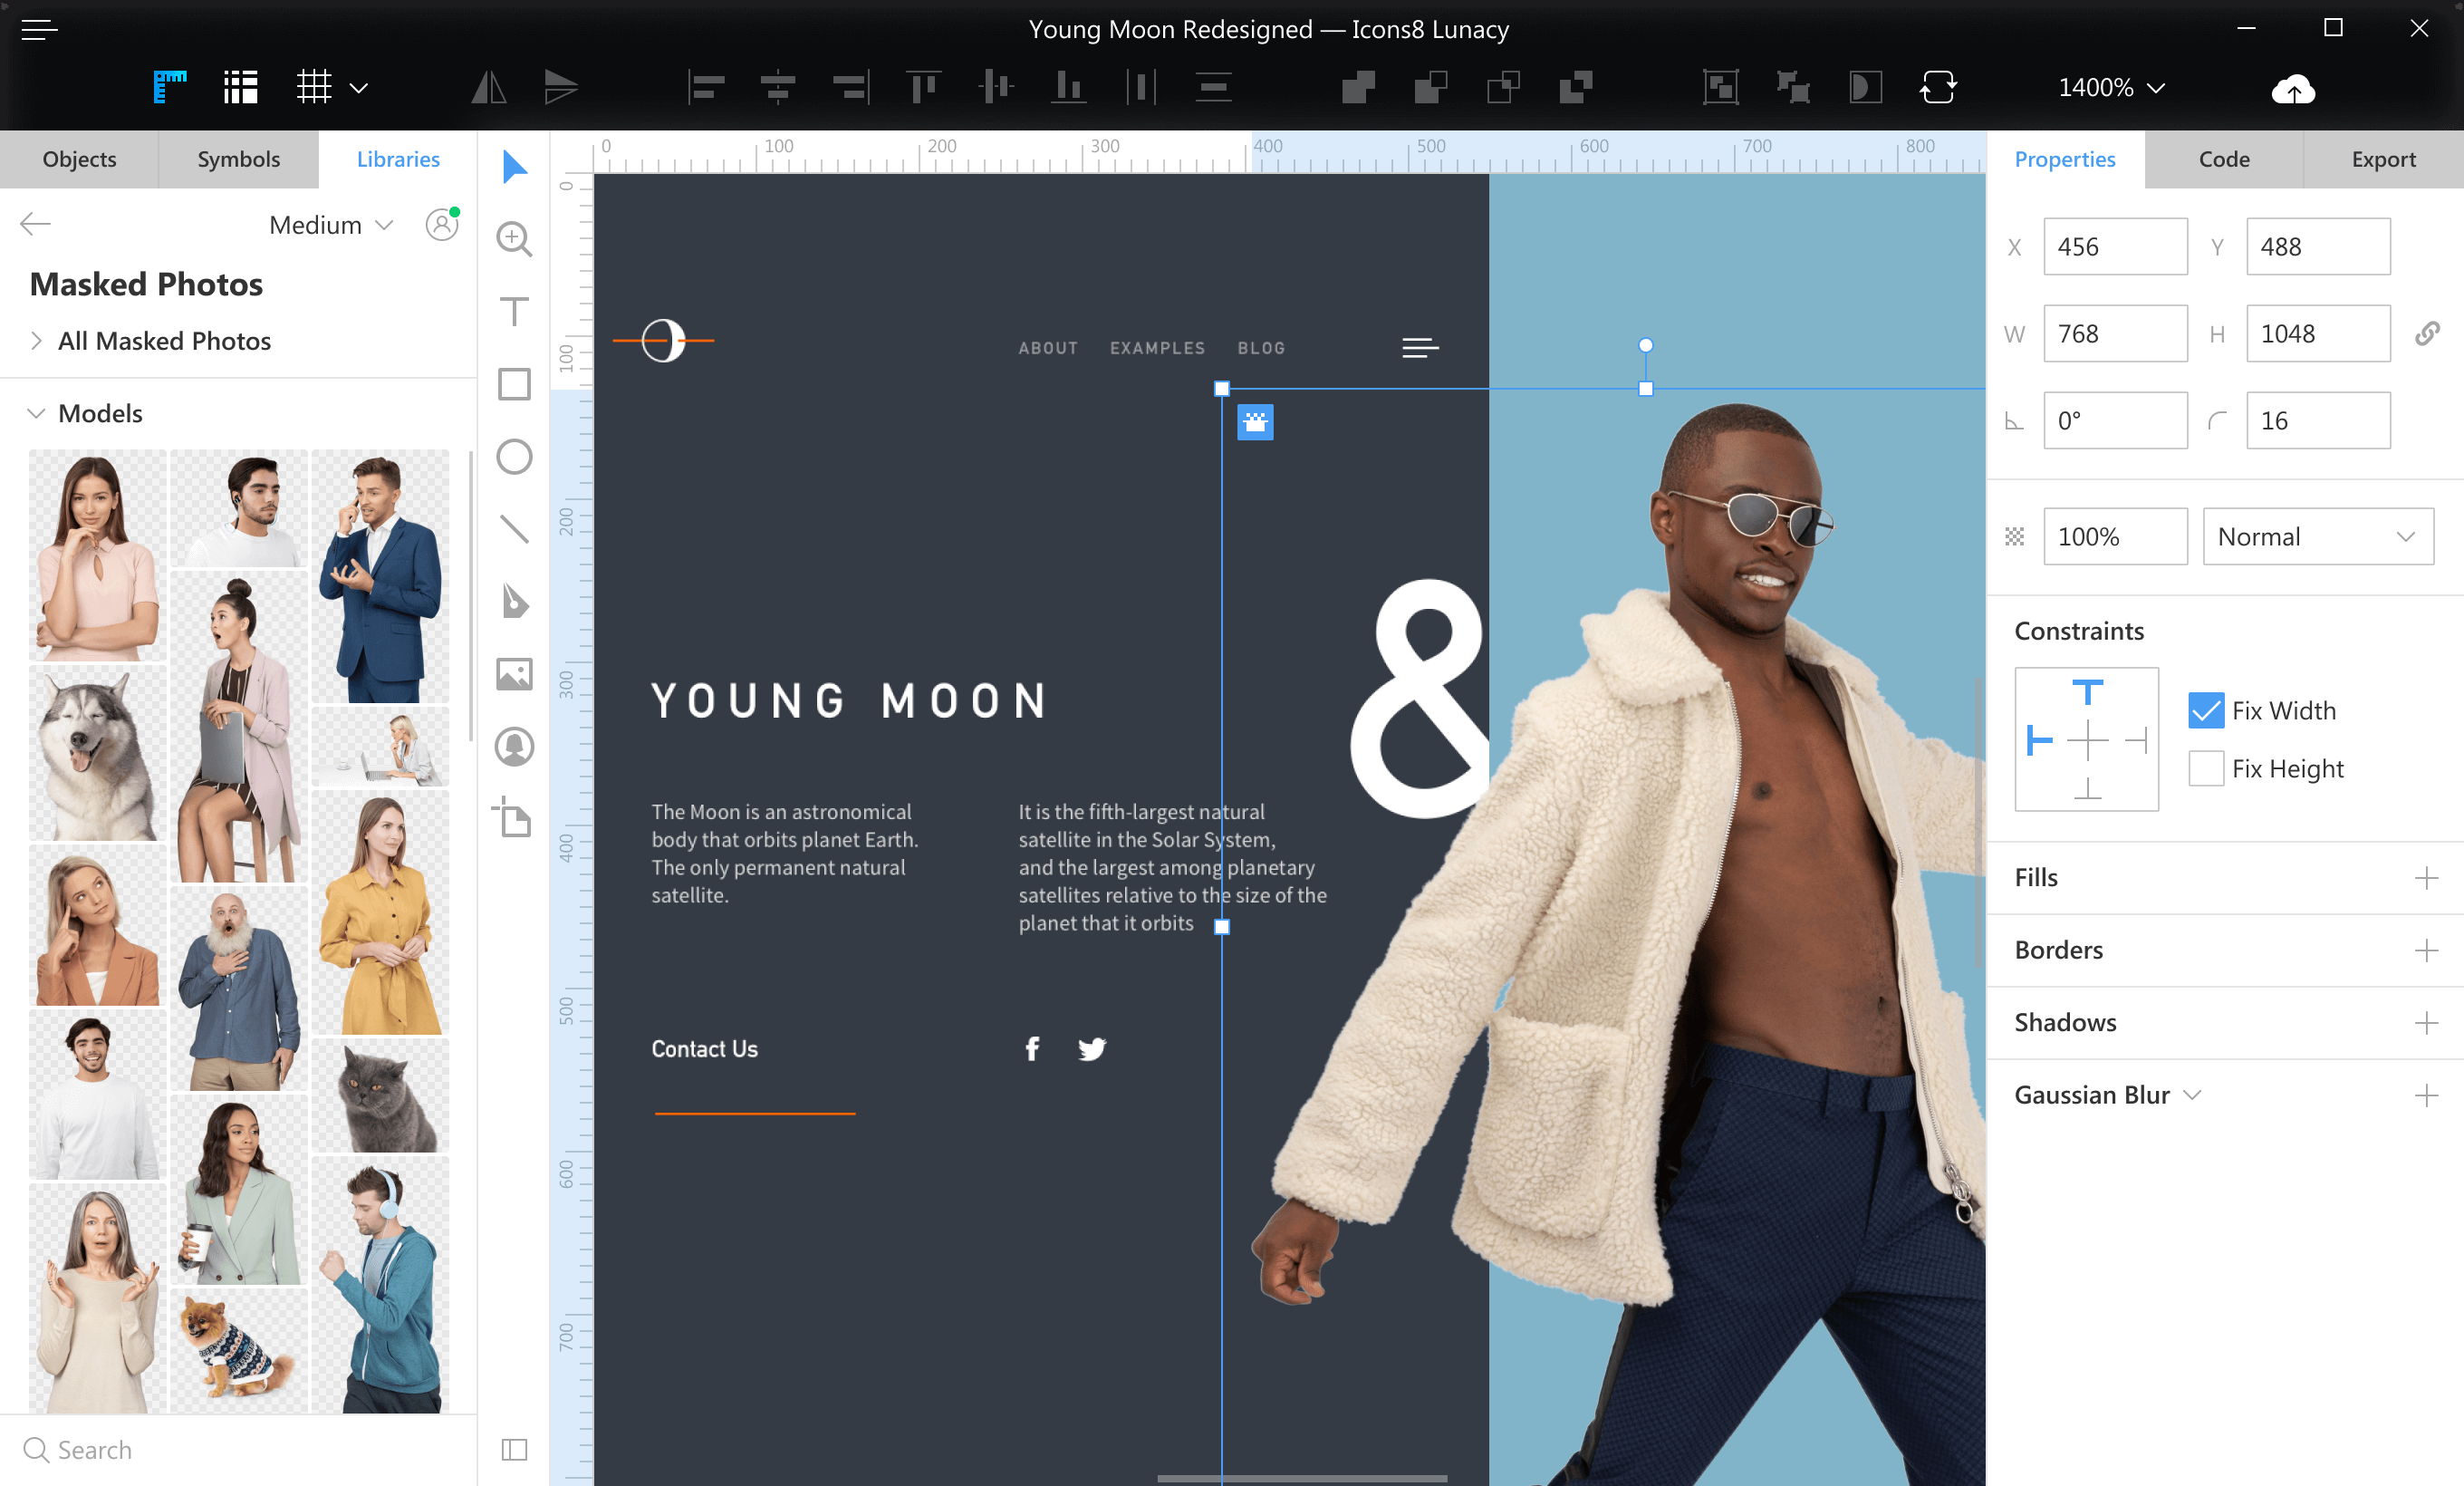Select the Text tool

(x=514, y=312)
